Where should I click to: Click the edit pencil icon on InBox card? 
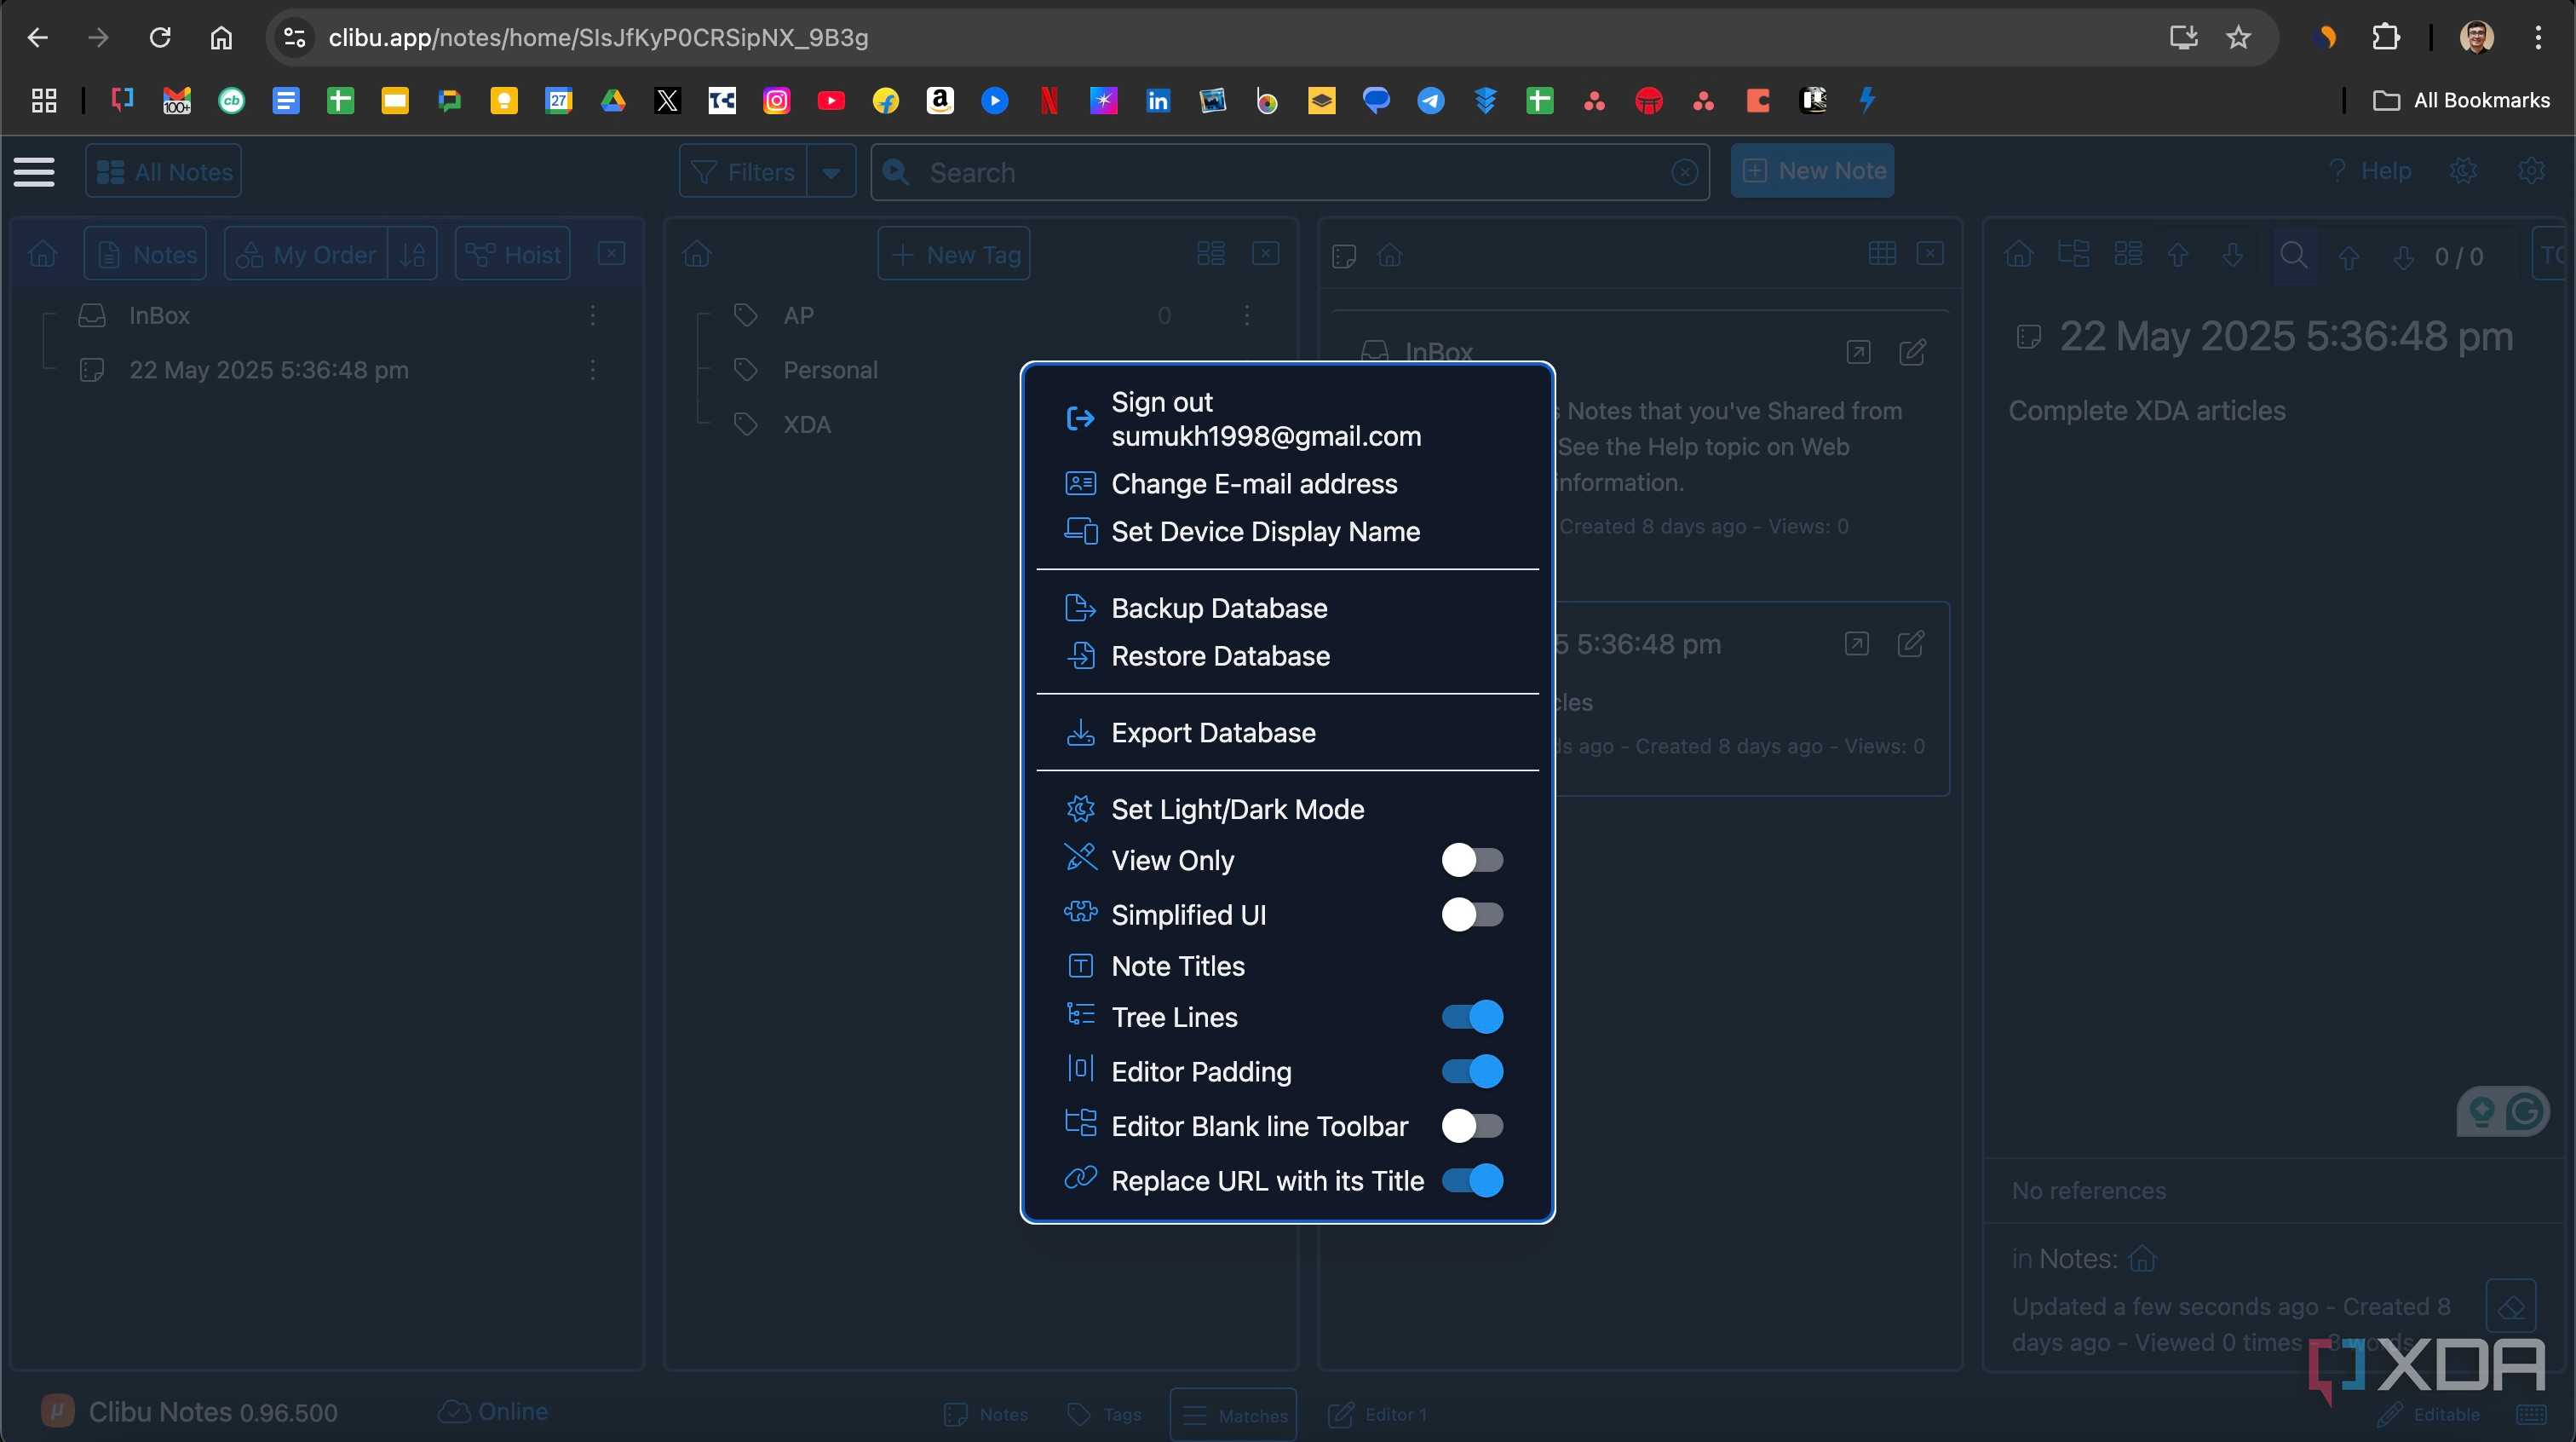pyautogui.click(x=1912, y=352)
